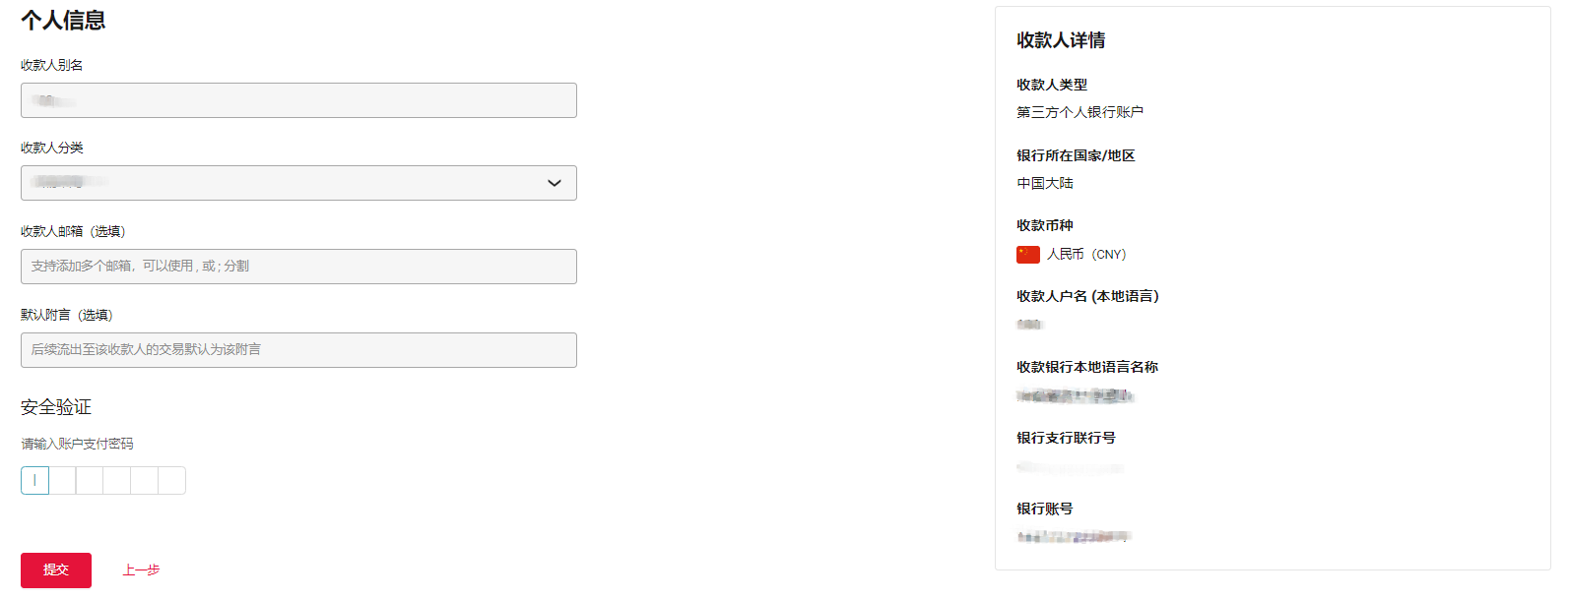Select the third payment password digit box
This screenshot has height=599, width=1569.
90,480
